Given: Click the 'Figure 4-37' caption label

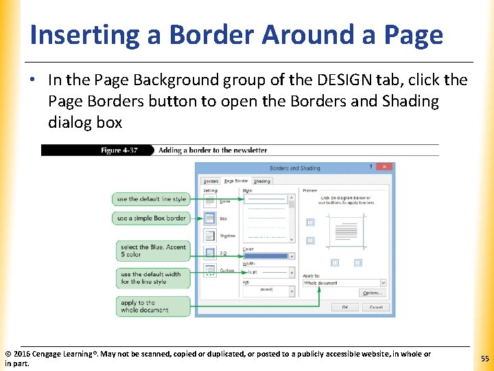Looking at the screenshot, I should point(119,150).
